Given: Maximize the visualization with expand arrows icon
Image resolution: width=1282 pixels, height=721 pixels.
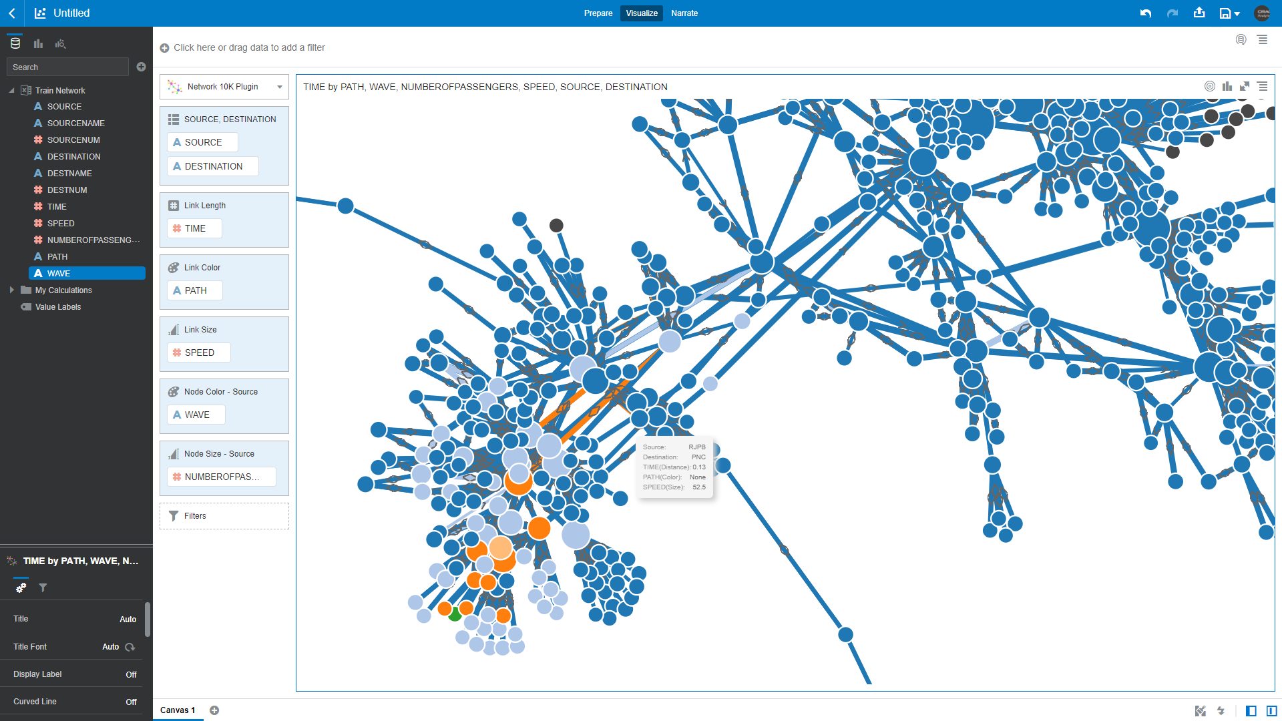Looking at the screenshot, I should coord(1245,87).
